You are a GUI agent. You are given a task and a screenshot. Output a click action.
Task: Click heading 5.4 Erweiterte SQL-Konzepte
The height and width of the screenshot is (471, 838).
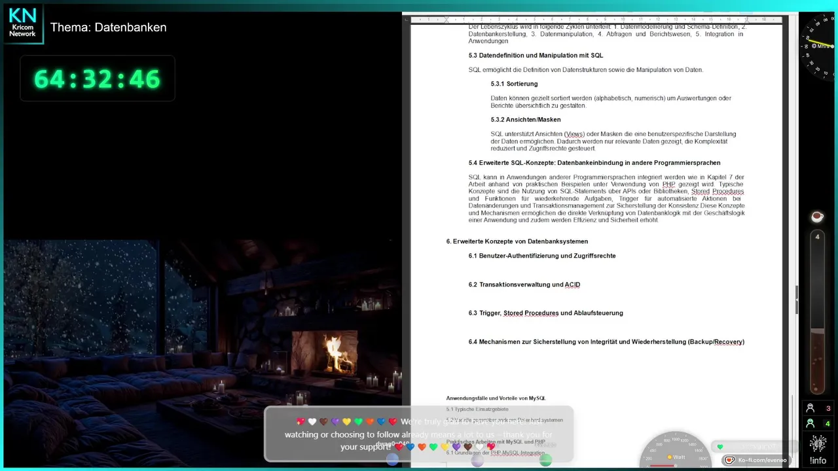tap(594, 163)
